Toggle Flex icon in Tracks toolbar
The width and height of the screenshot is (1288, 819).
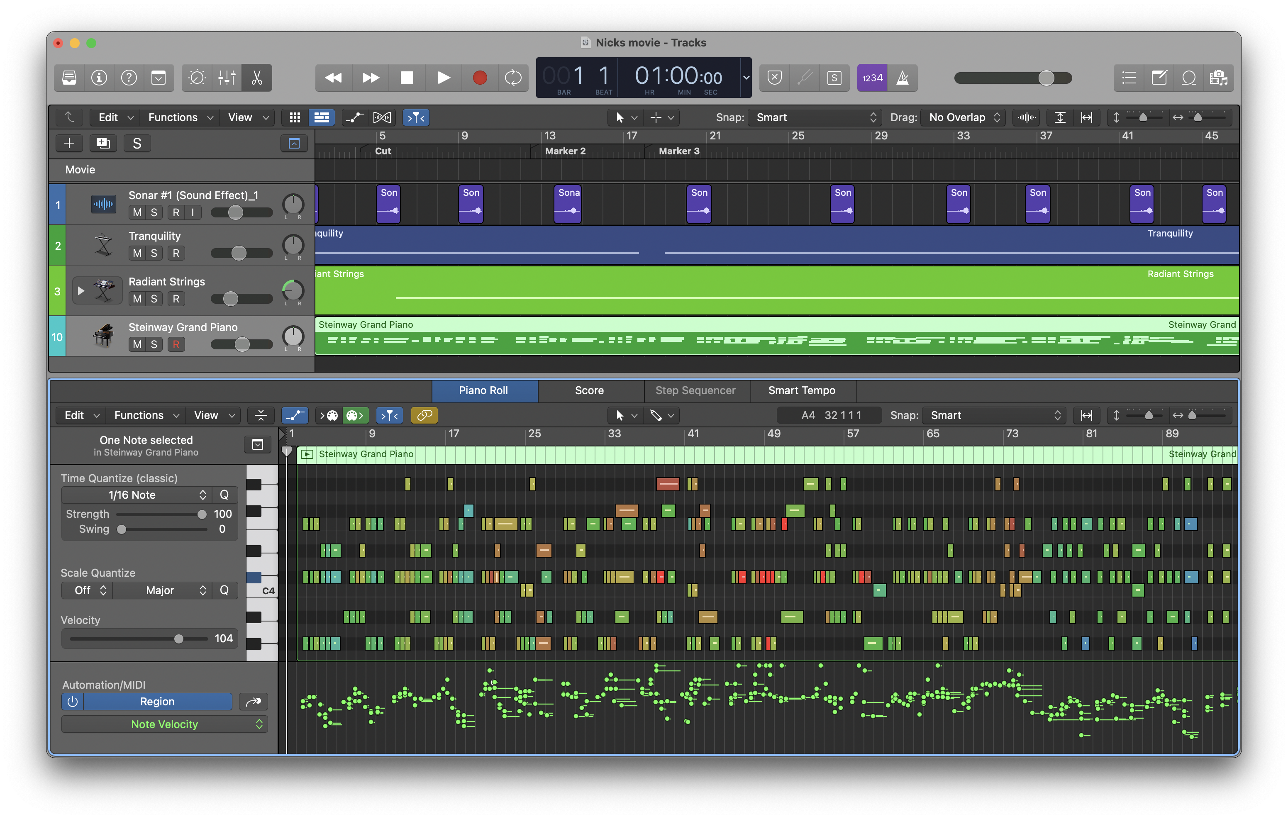pyautogui.click(x=382, y=118)
